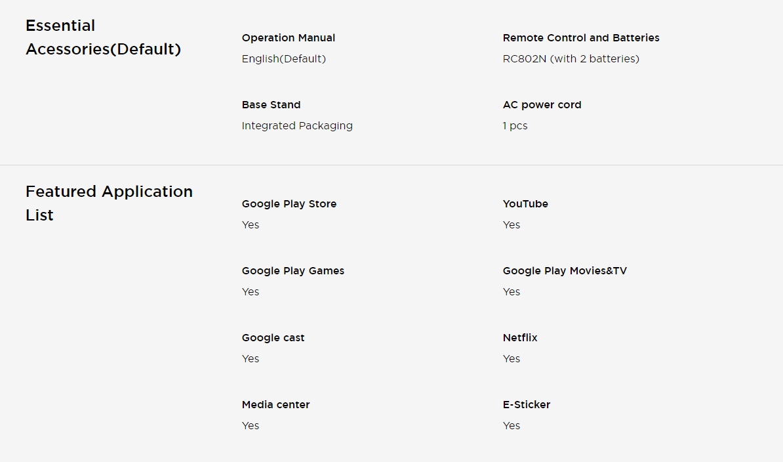Click the Media center label
Image resolution: width=783 pixels, height=462 pixels.
pos(275,405)
